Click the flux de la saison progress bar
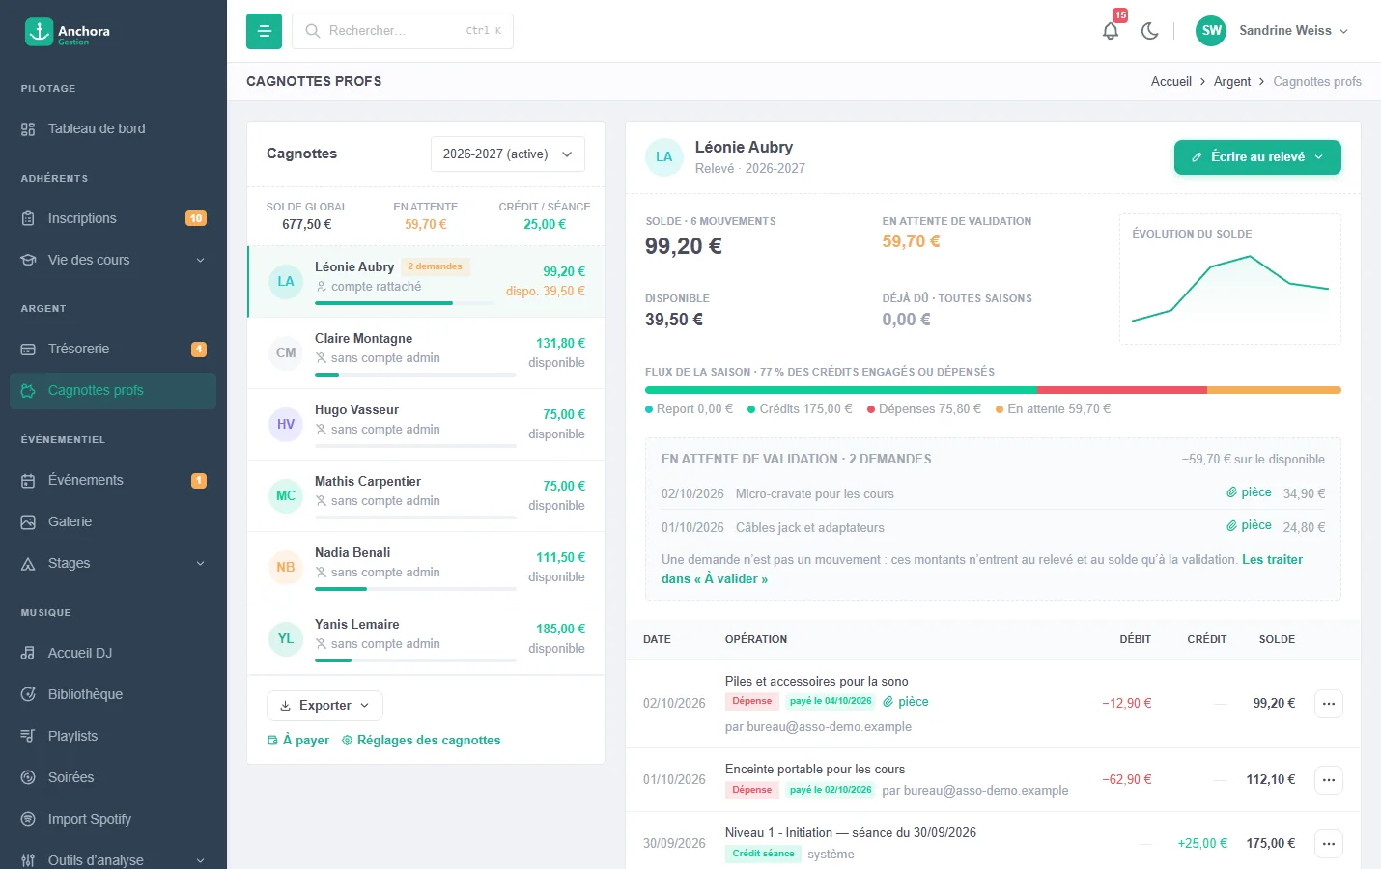 993,390
